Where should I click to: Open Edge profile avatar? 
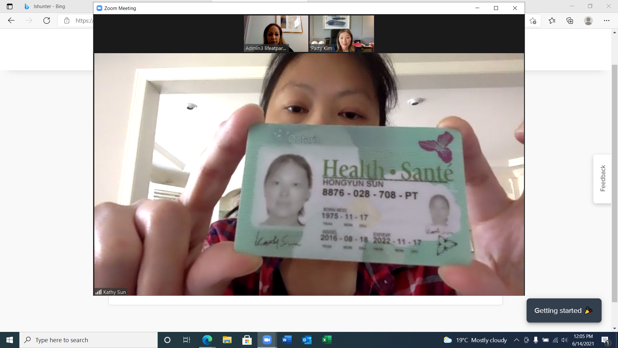[588, 21]
